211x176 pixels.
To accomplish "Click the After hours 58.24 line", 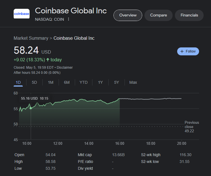I will (37, 73).
